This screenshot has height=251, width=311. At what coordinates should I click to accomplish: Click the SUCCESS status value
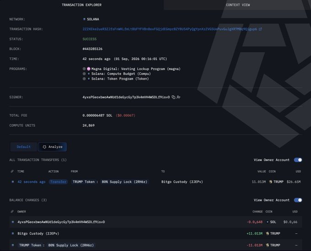pos(90,39)
